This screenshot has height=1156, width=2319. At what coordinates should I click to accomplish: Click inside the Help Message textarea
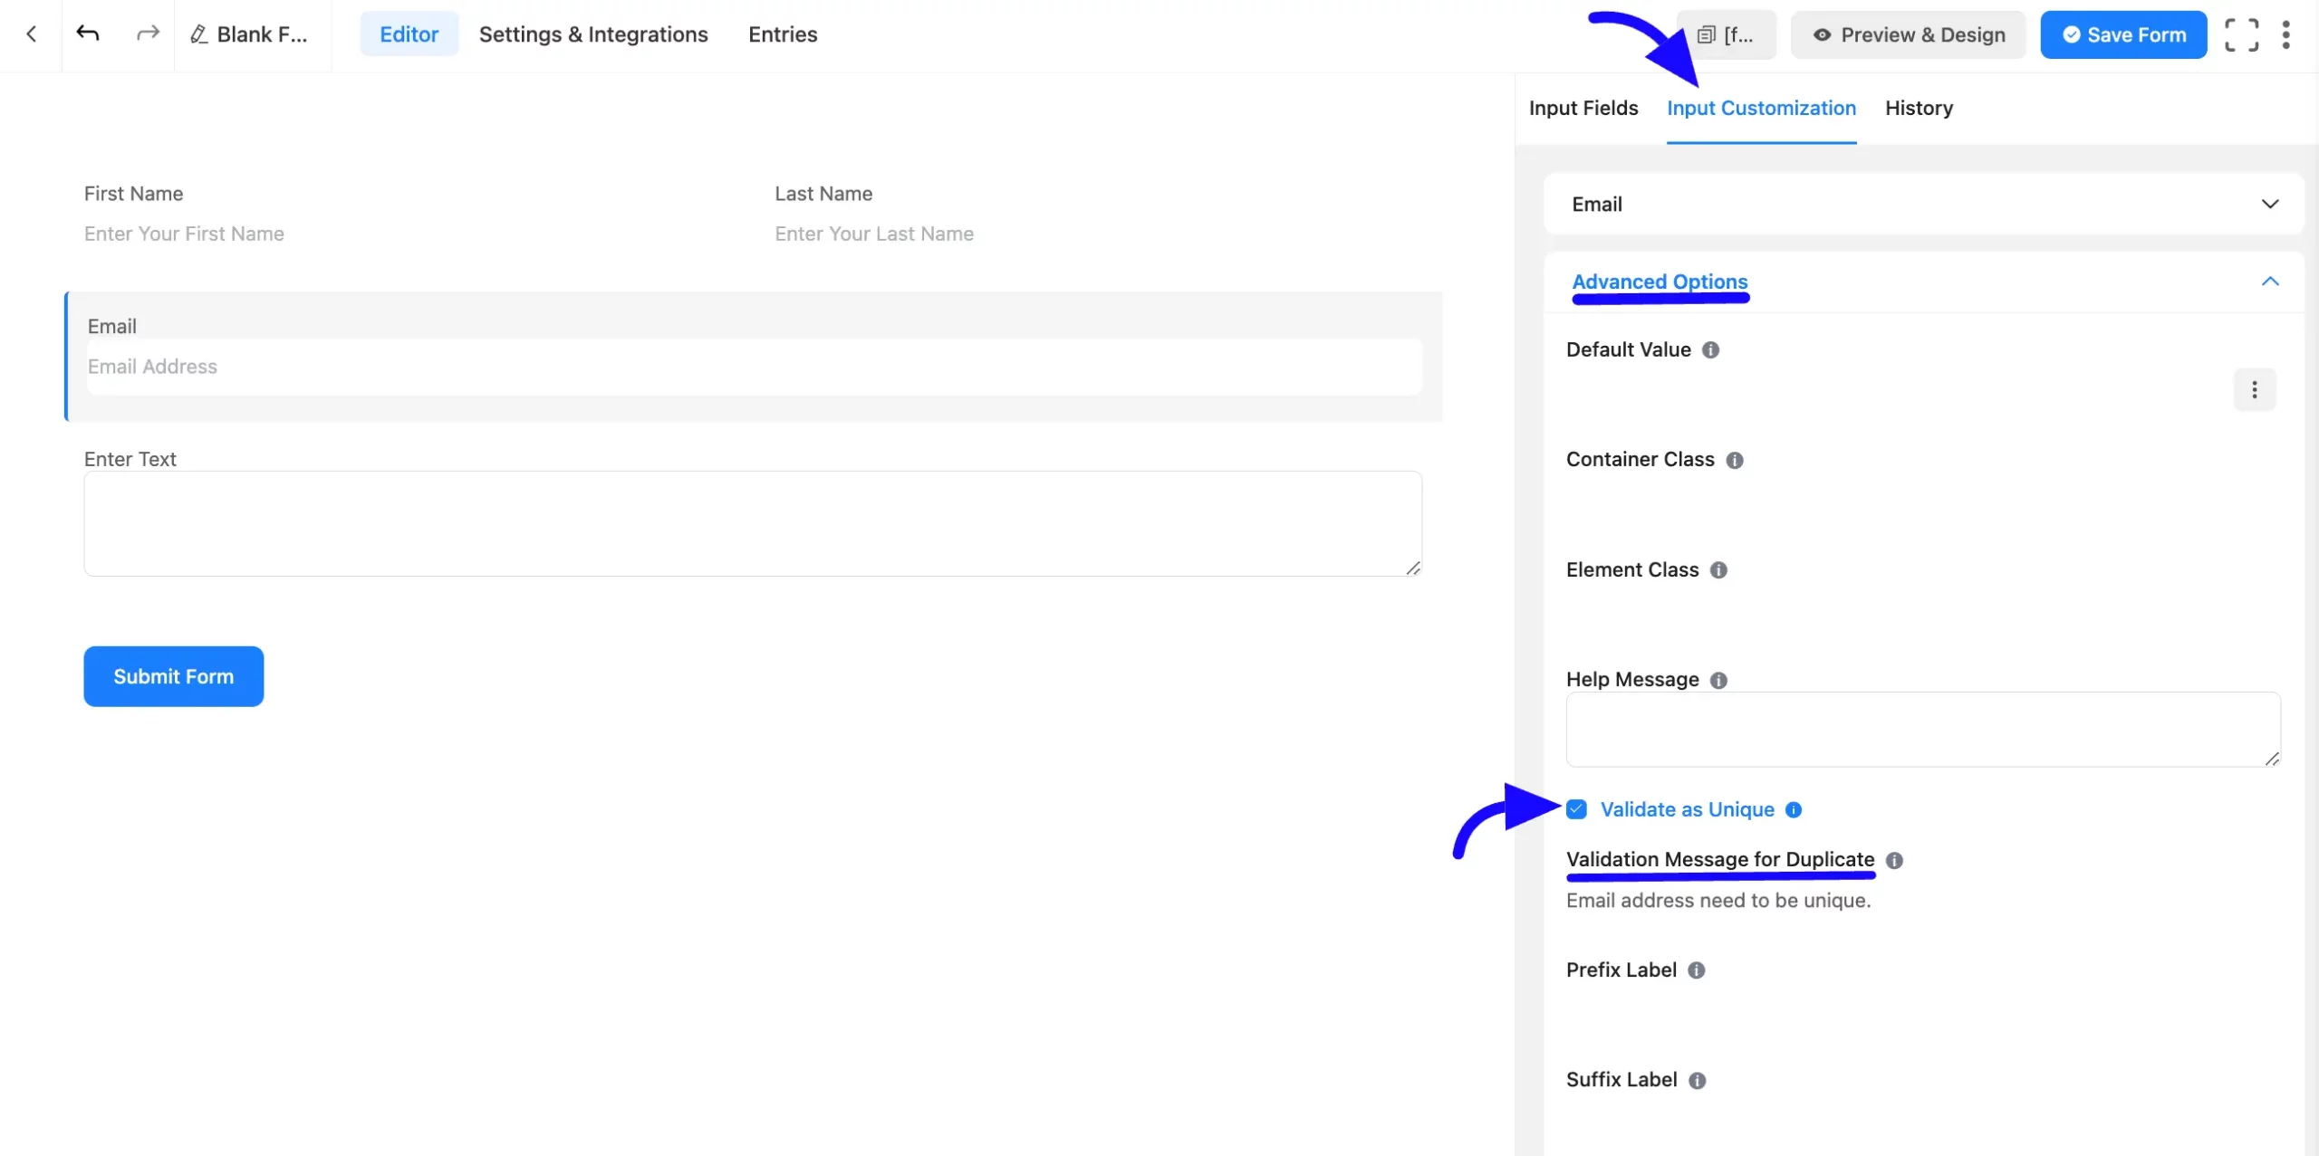1920,730
